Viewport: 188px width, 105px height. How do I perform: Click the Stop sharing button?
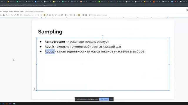104,99
